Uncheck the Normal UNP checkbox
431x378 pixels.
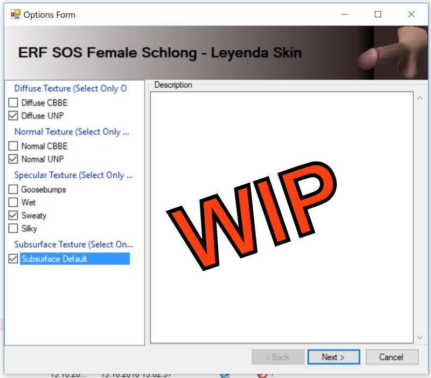(x=13, y=159)
